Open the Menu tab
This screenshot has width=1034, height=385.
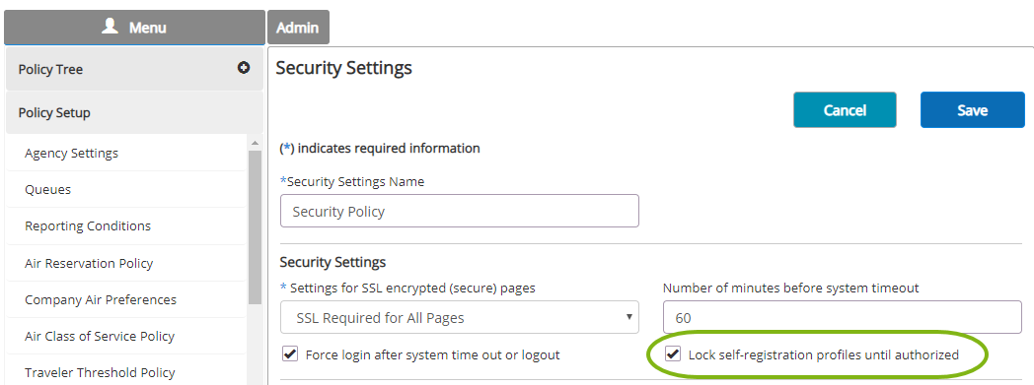pos(134,27)
